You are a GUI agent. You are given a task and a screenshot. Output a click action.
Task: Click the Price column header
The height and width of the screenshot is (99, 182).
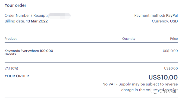[174, 39]
